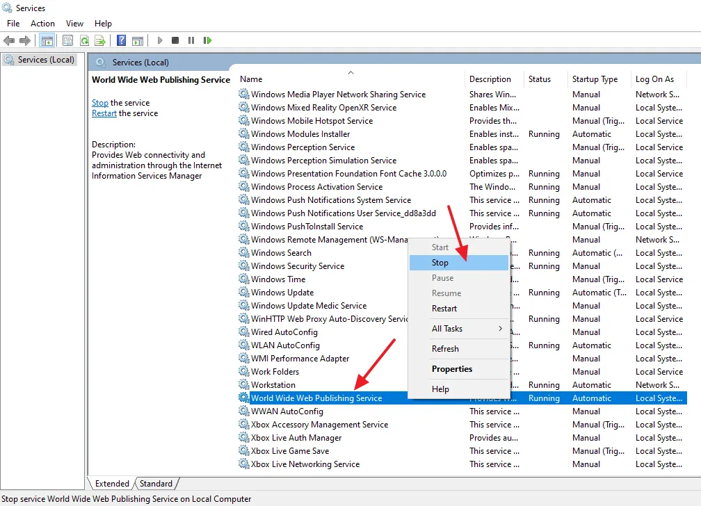
Task: Click the Stop Service square icon
Action: pyautogui.click(x=175, y=41)
